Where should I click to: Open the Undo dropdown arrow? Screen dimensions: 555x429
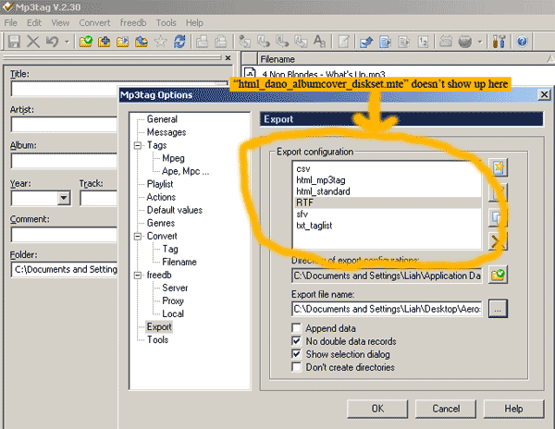click(x=67, y=42)
